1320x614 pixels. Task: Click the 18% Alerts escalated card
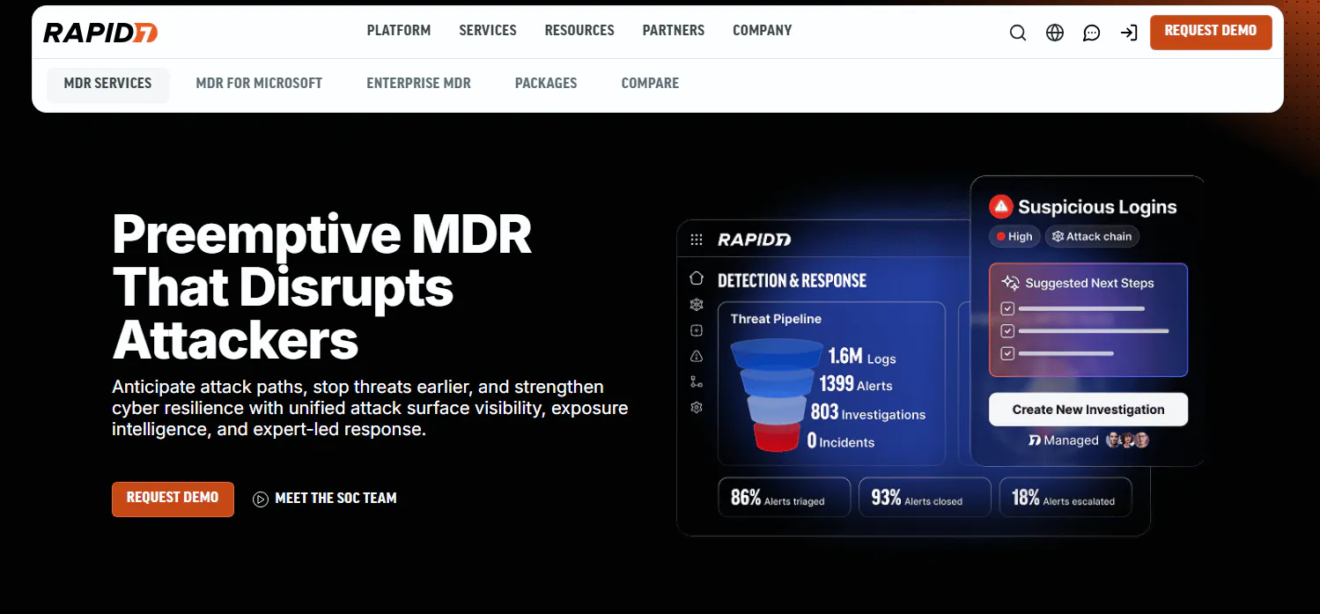(x=1066, y=498)
